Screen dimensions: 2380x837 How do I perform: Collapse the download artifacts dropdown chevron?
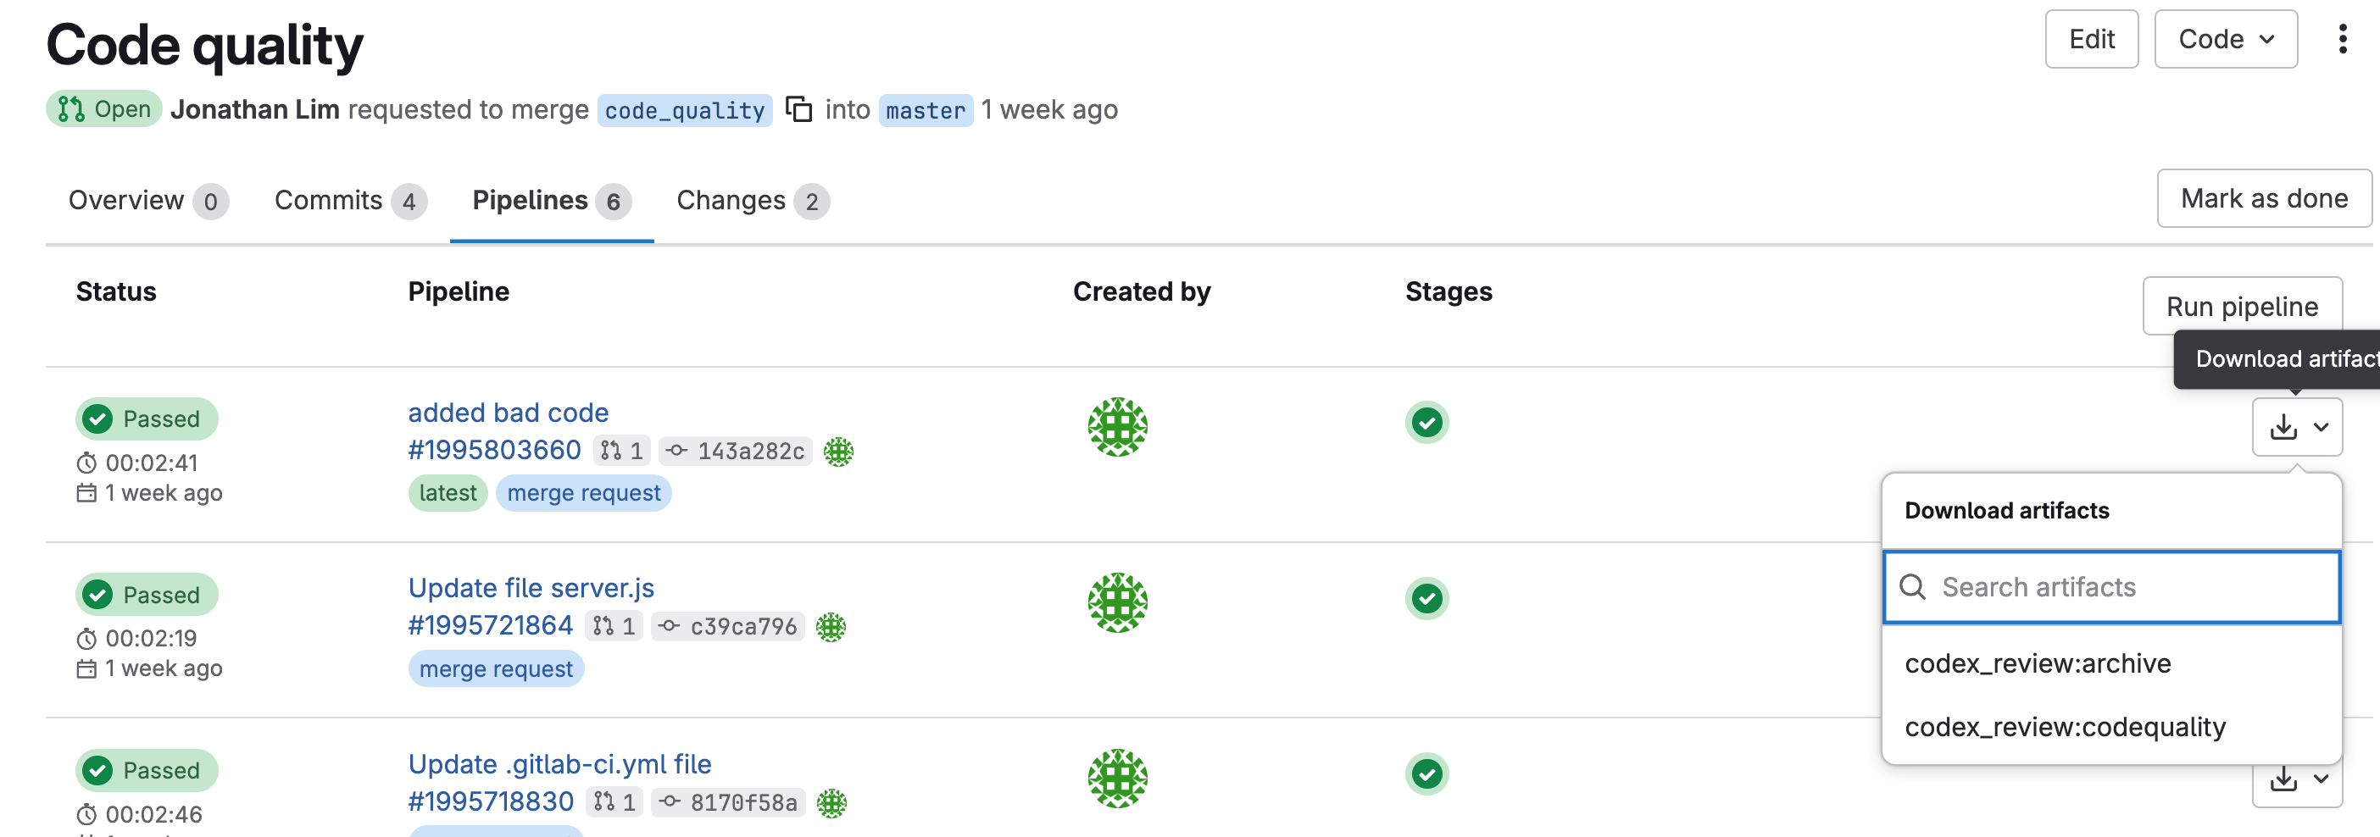[2321, 427]
